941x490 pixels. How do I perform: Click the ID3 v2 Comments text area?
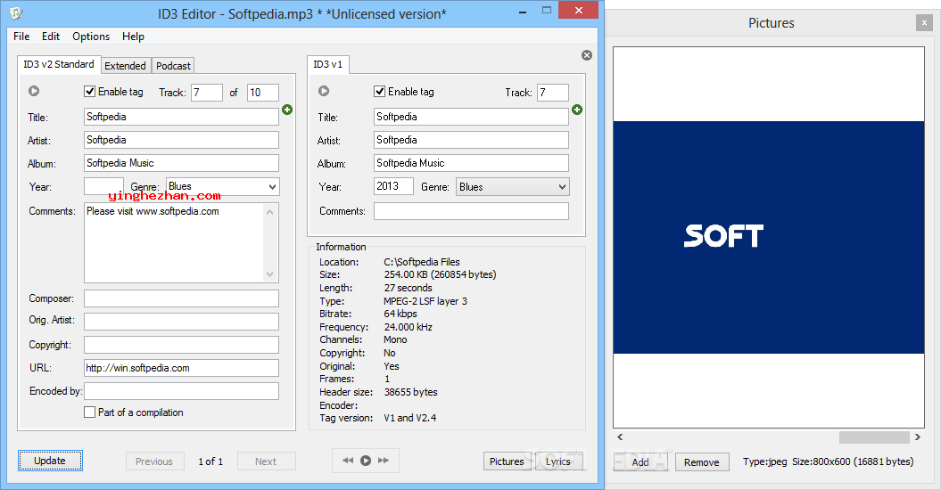click(x=173, y=243)
